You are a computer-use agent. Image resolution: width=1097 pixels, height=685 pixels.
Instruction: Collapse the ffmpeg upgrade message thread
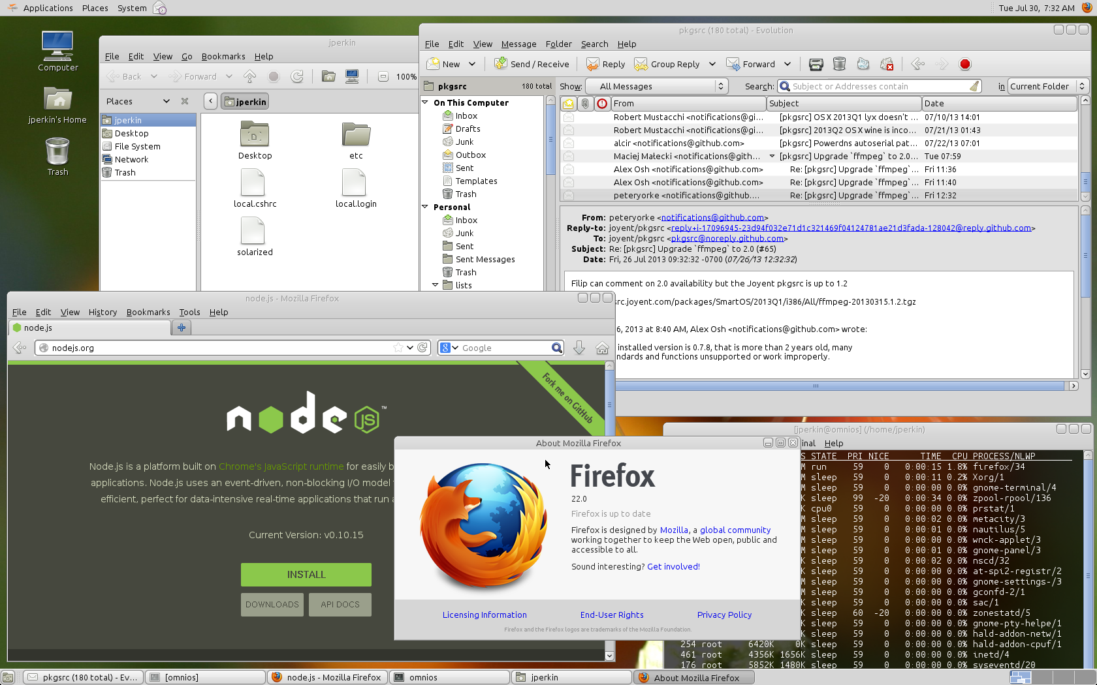(x=772, y=157)
